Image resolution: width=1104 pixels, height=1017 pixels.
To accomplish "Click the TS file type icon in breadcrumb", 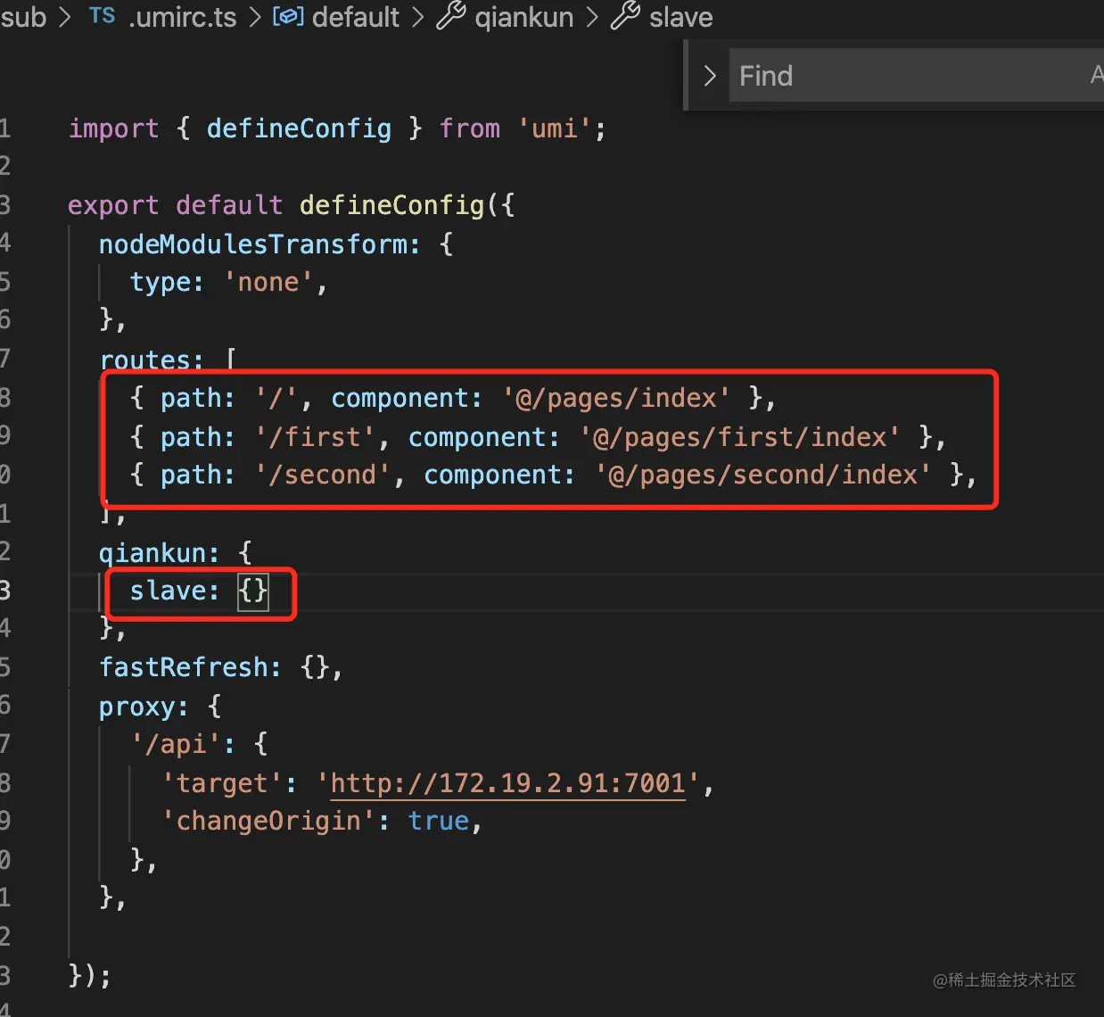I will coord(102,16).
